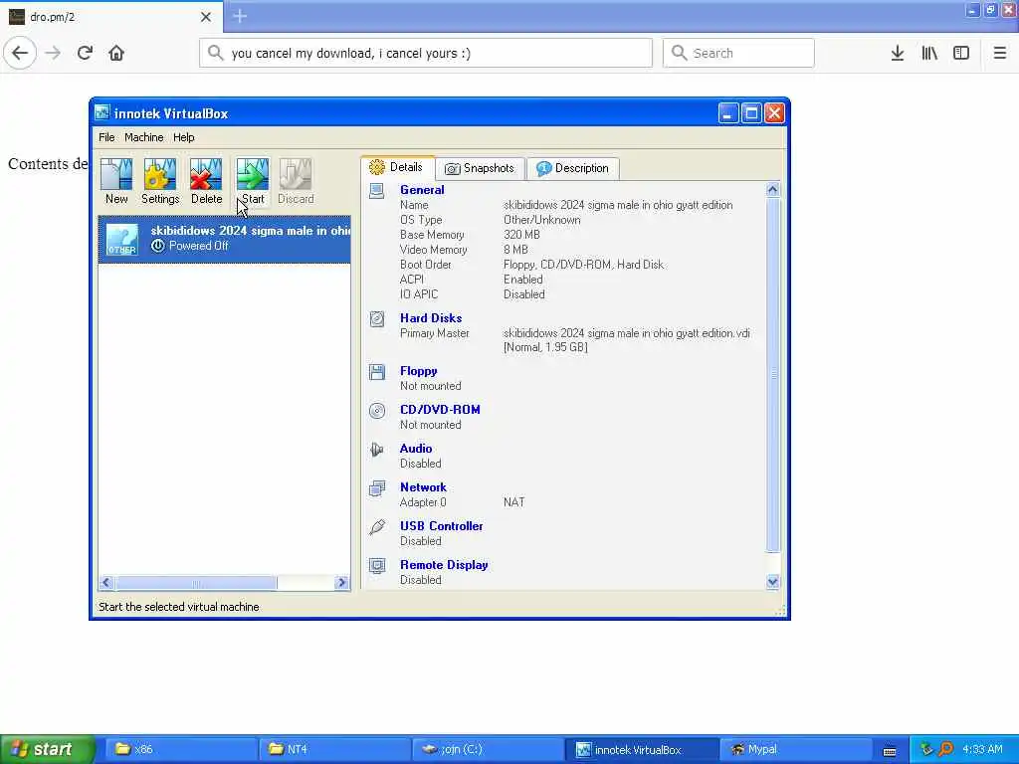Open the Network settings link
Viewport: 1019px width, 764px height.
(x=423, y=487)
